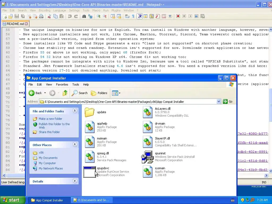The image size is (272, 204).
Task: Click the macro Playback toolbar icon
Action: click(x=190, y=16)
